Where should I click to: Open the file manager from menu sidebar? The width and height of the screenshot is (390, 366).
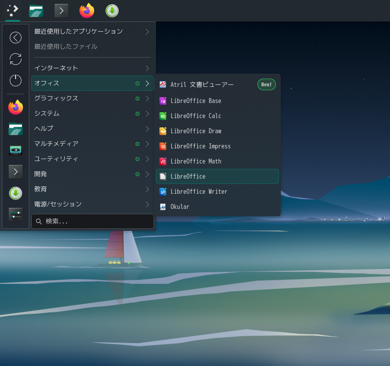click(16, 129)
